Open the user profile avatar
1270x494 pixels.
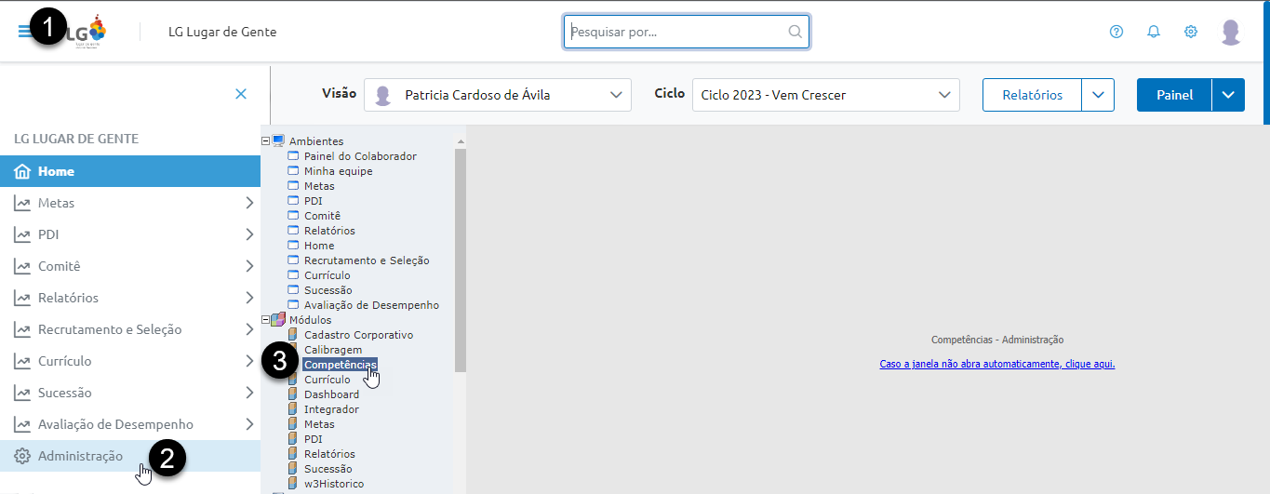tap(1231, 32)
